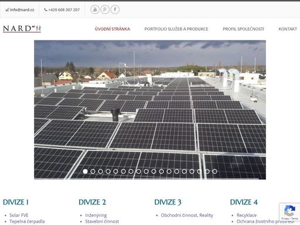This screenshot has height=225, width=300.
Task: Click the Inženýring link under Divize 2
Action: pyautogui.click(x=96, y=215)
